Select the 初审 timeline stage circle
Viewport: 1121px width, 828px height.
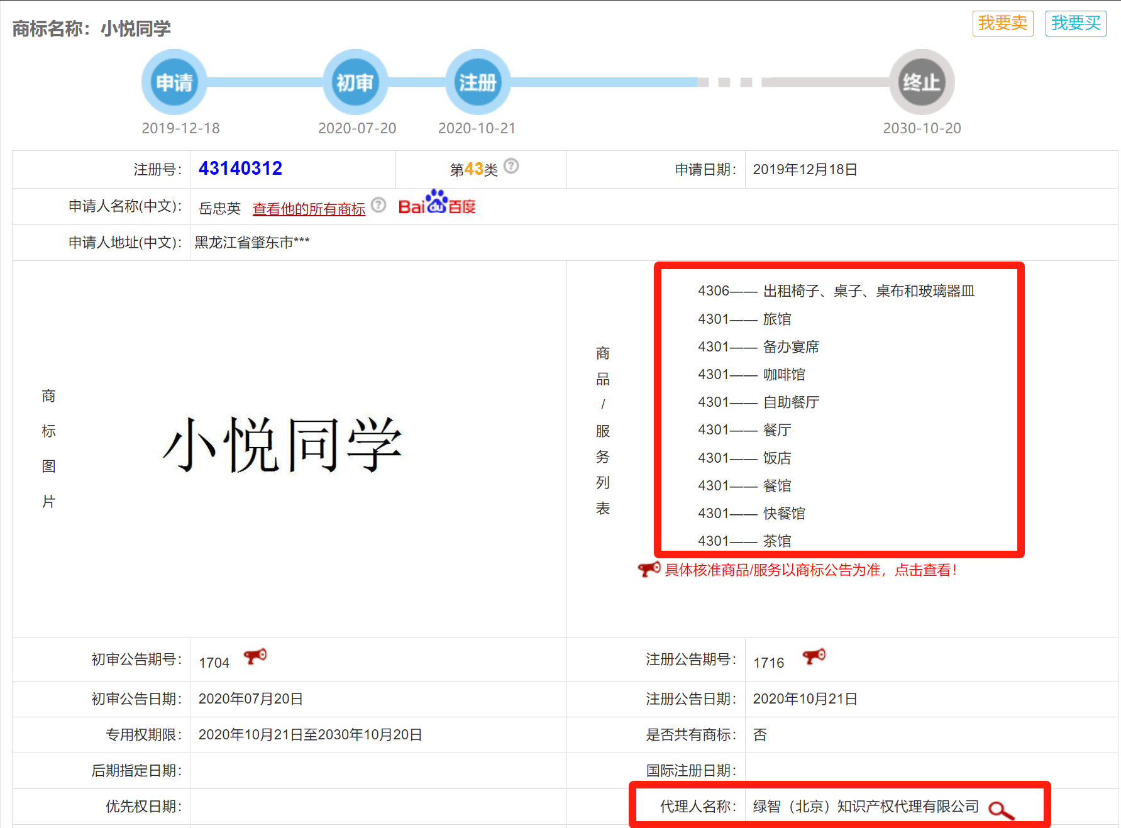(355, 82)
